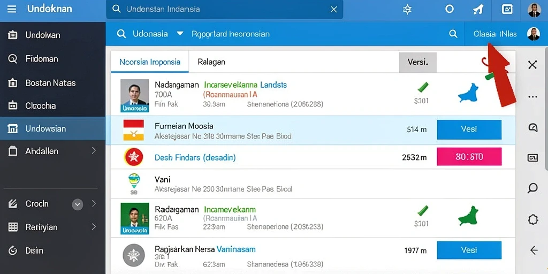Click the back arrow in right strip
548x274 pixels.
(534, 250)
